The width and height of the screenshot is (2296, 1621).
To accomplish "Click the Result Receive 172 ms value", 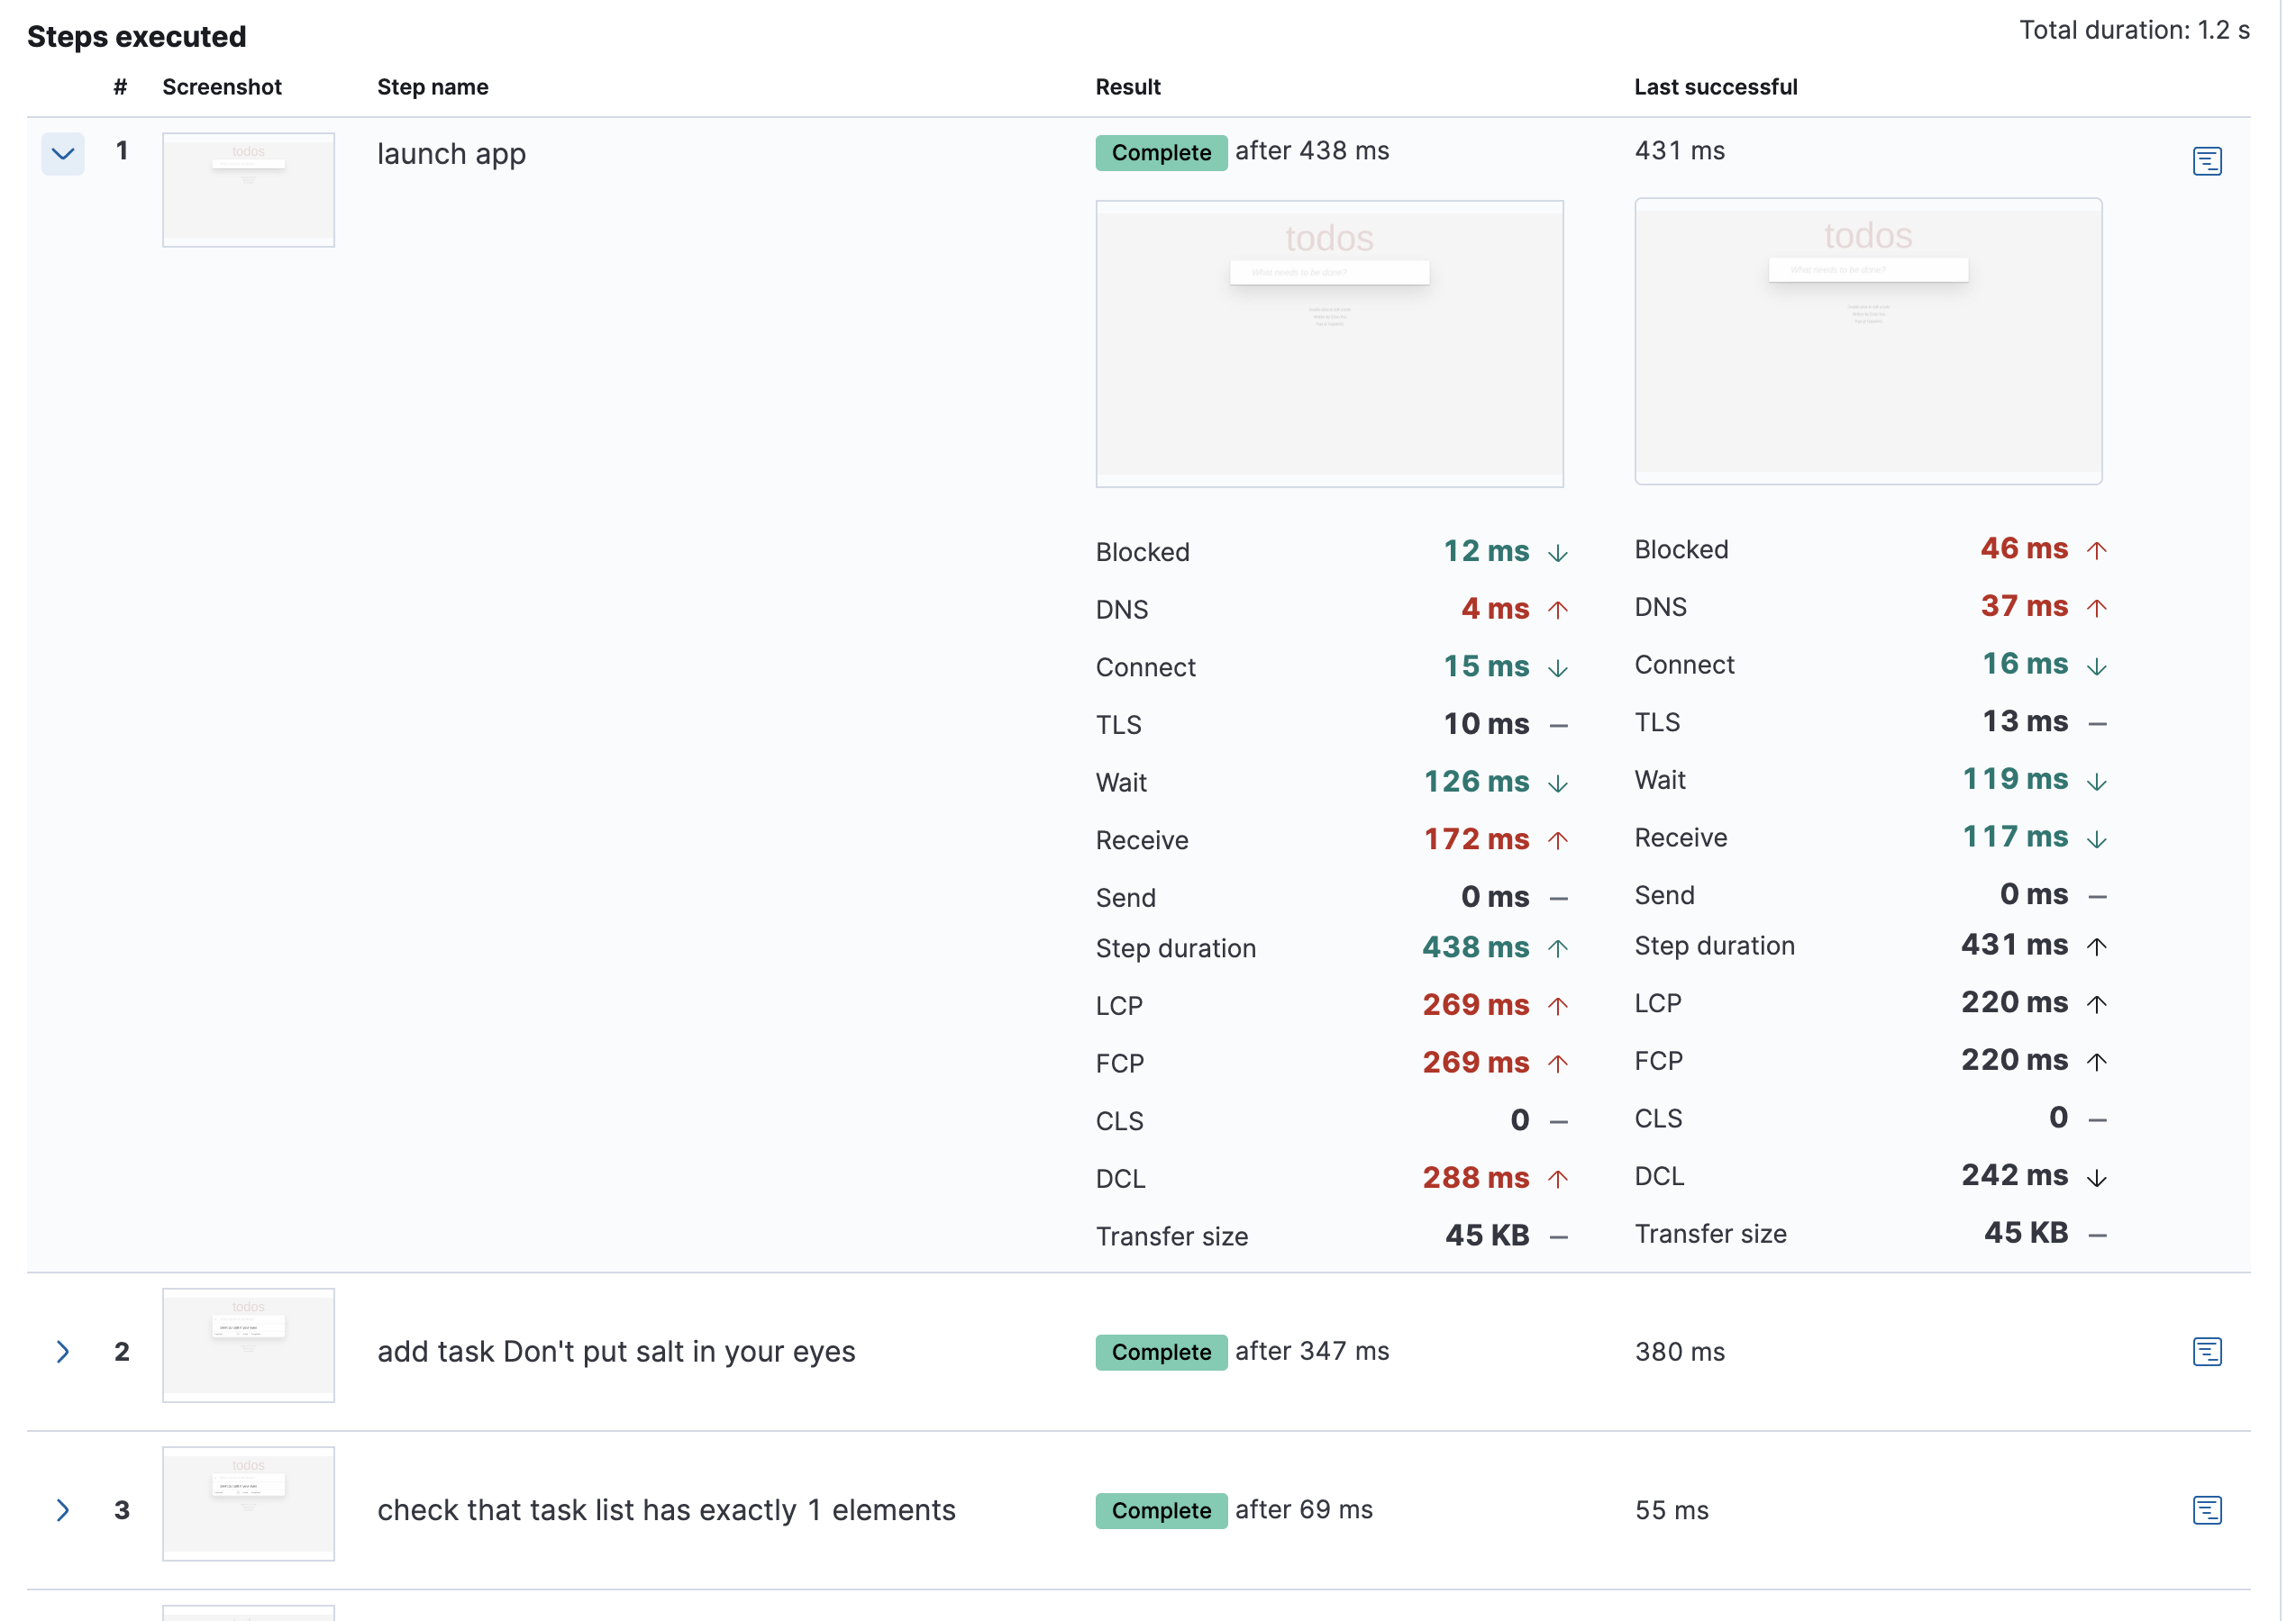I will point(1475,838).
